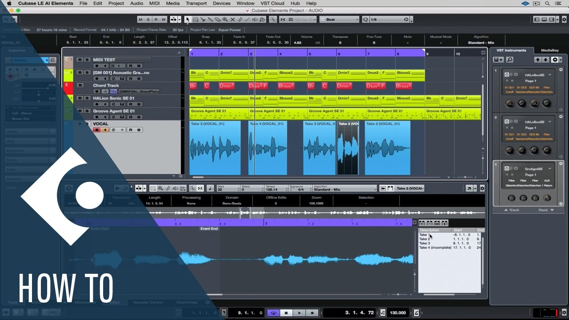The height and width of the screenshot is (320, 569).
Task: Toggle write automation on Groove Agent track
Action: pyautogui.click(x=139, y=117)
